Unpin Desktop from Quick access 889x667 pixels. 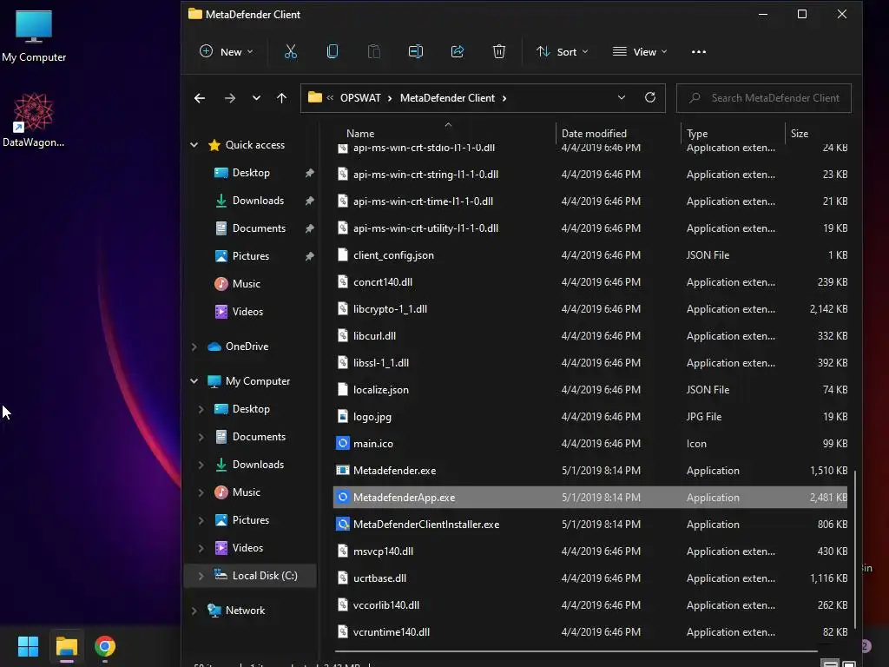[x=310, y=173]
